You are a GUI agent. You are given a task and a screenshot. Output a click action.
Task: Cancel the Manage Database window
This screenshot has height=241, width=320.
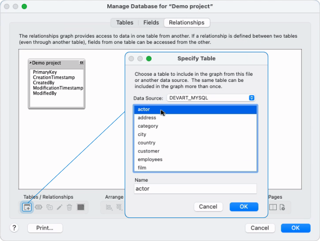260,228
